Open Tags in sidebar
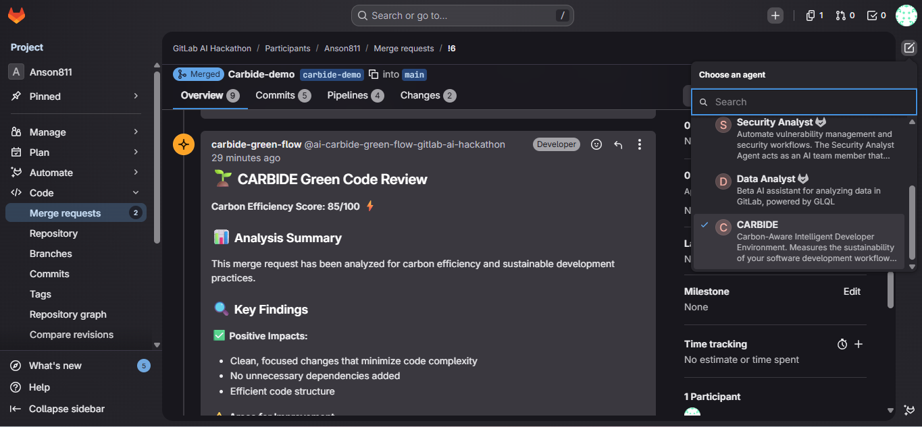The height and width of the screenshot is (427, 922). click(x=76, y=294)
